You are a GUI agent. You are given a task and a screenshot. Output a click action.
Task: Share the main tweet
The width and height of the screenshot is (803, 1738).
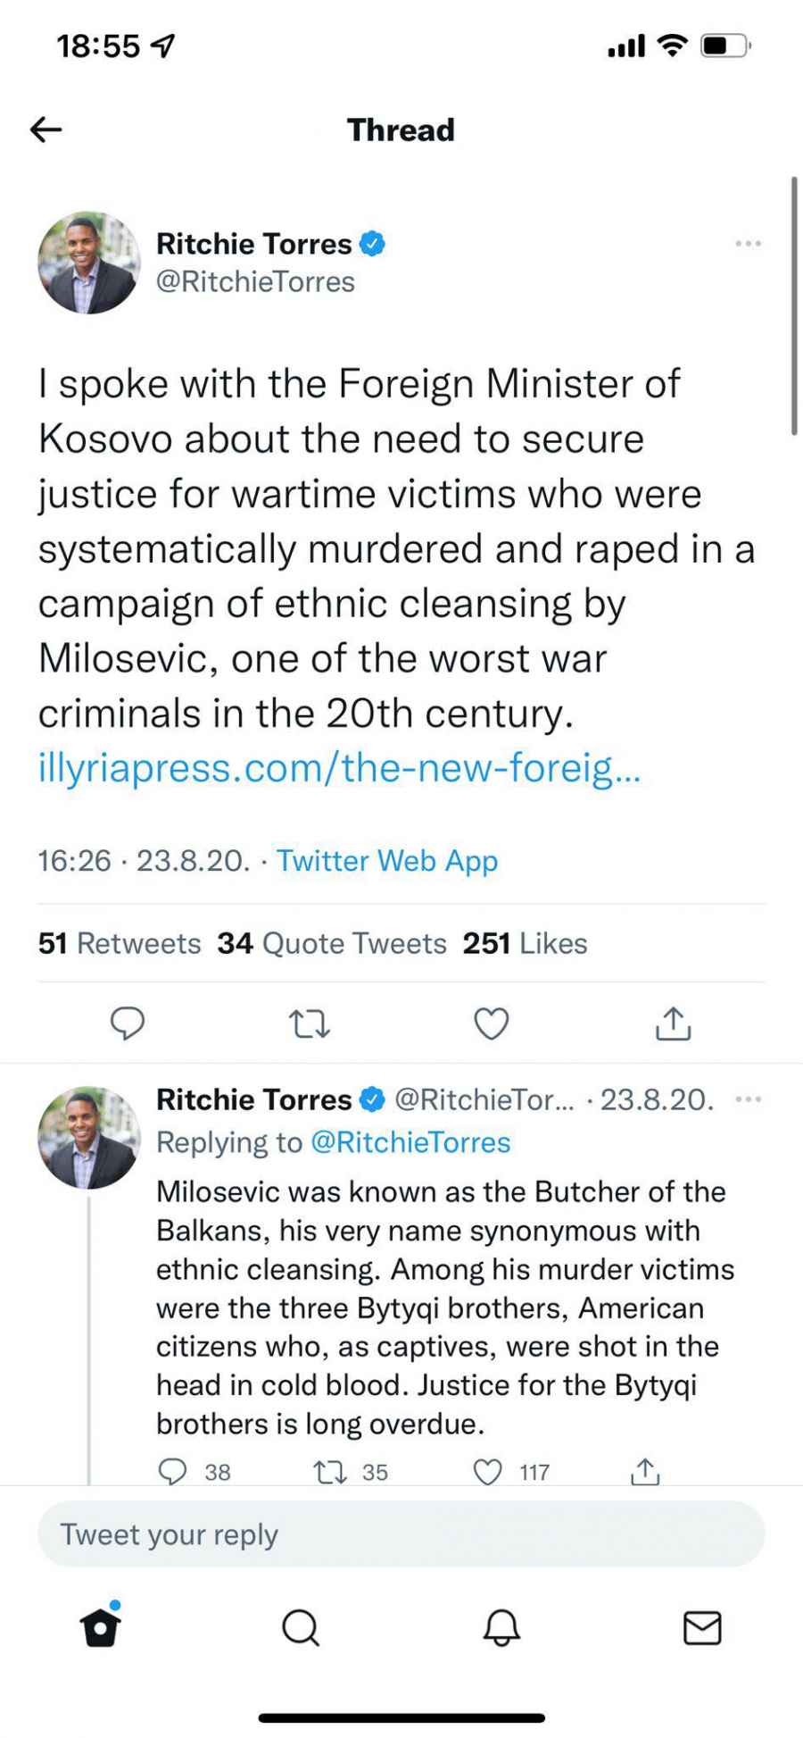(673, 1024)
